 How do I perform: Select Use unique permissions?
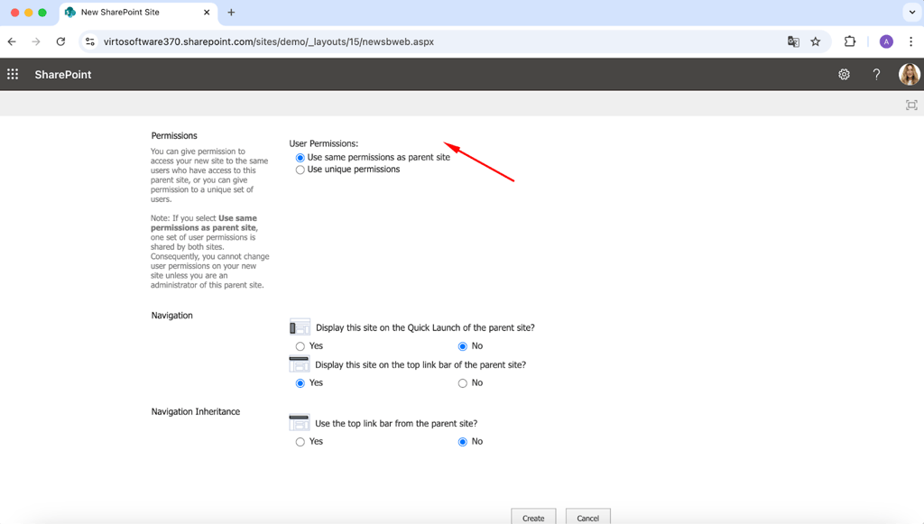coord(300,170)
